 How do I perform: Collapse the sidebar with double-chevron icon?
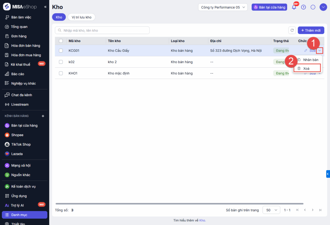click(45, 7)
